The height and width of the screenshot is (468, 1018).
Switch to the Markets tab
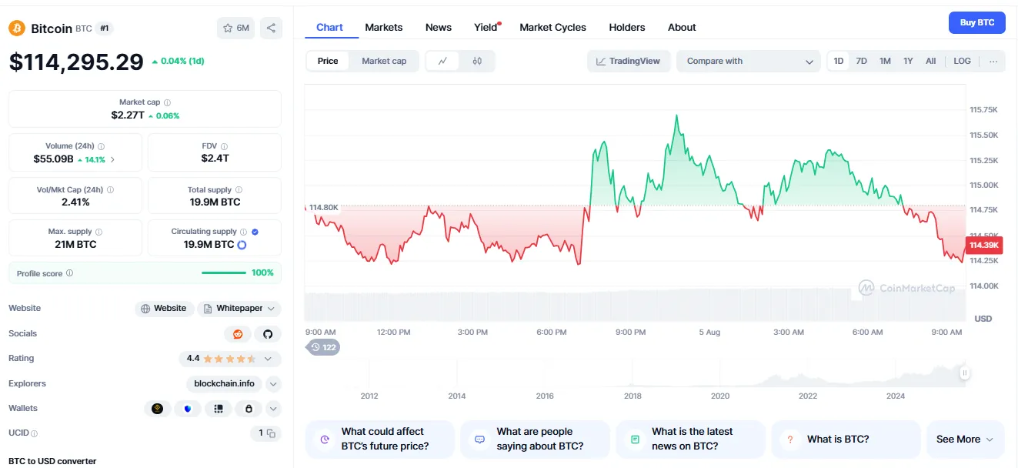pyautogui.click(x=383, y=27)
